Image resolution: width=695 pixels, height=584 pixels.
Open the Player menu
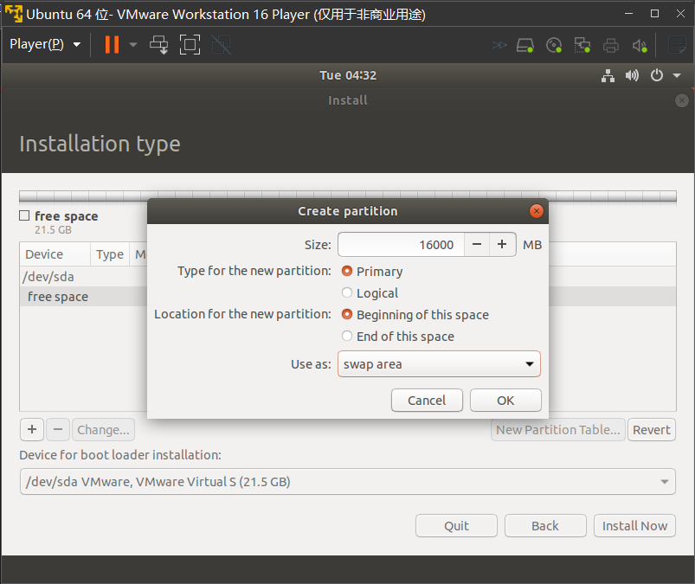coord(45,44)
